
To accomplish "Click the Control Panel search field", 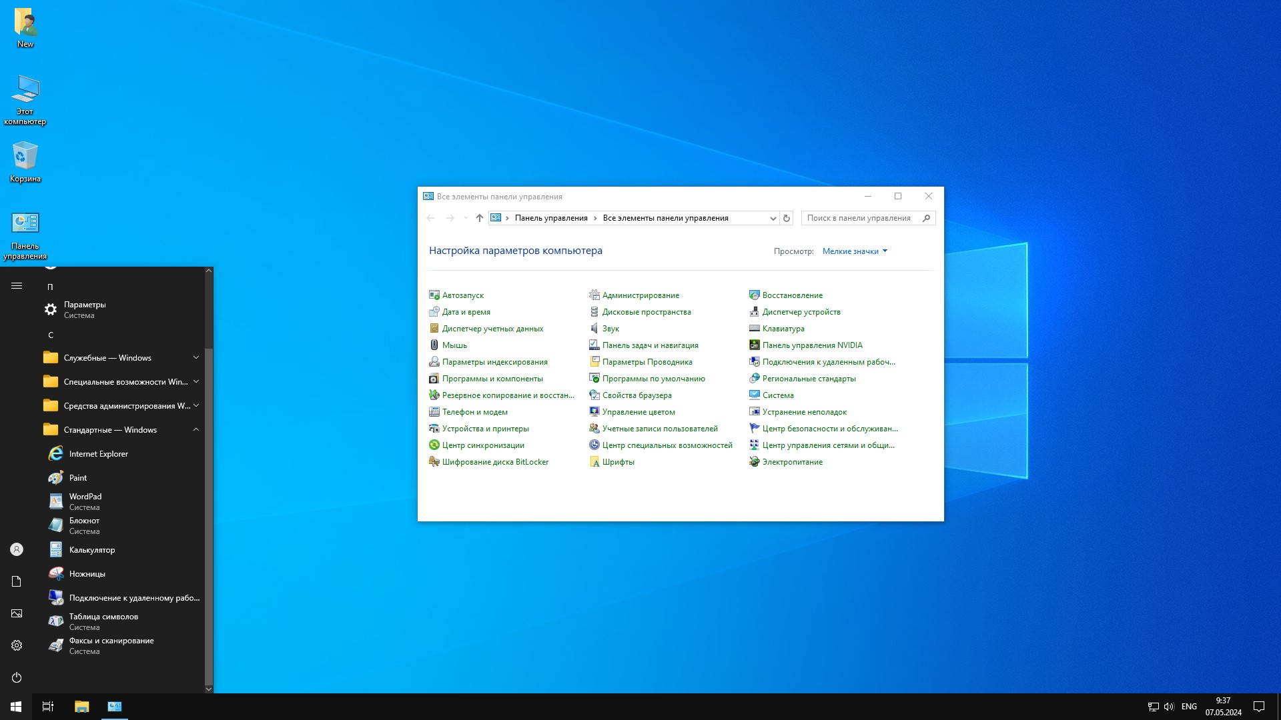I will click(861, 218).
